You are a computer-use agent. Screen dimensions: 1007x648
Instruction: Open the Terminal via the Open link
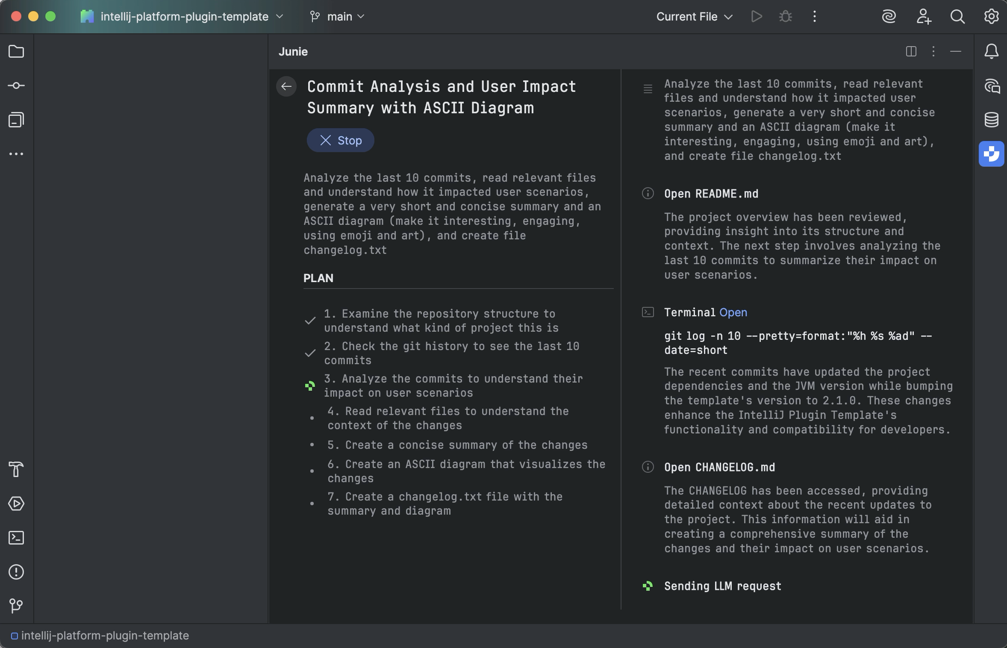[x=733, y=312]
